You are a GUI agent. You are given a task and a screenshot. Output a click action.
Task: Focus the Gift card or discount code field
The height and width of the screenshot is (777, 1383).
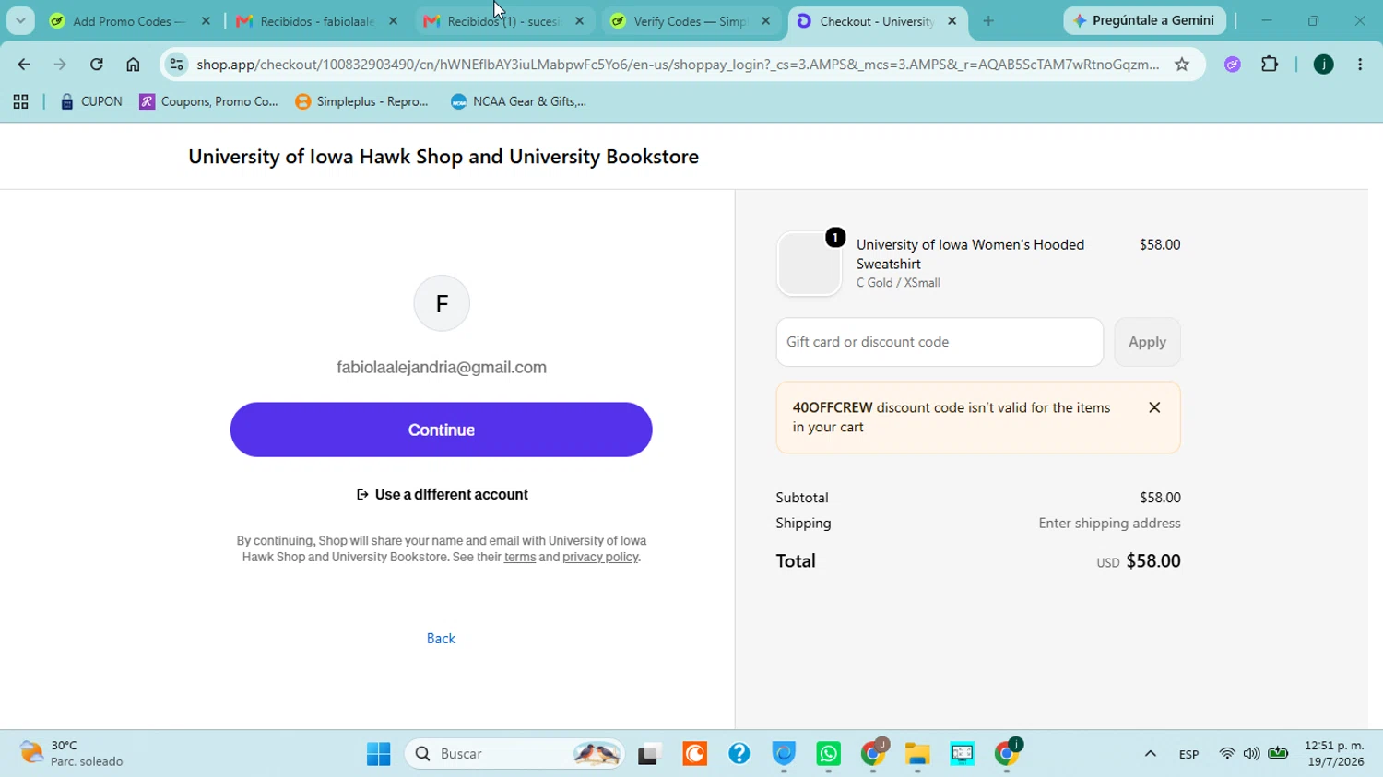(940, 342)
